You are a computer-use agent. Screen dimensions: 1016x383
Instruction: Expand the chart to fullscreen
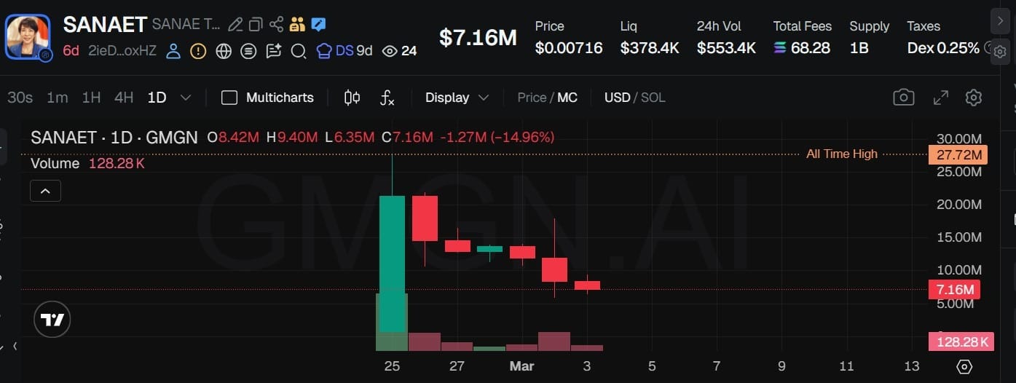[940, 98]
